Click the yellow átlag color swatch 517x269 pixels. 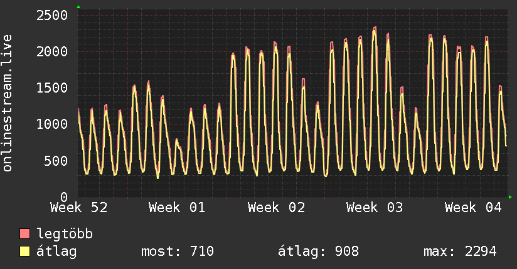coord(24,251)
